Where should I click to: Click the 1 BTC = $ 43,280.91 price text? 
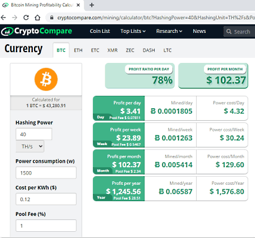coord(46,105)
